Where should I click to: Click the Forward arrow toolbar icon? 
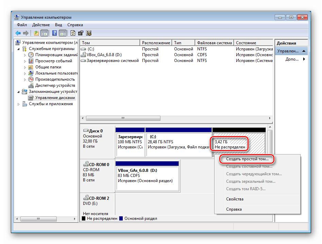26,33
